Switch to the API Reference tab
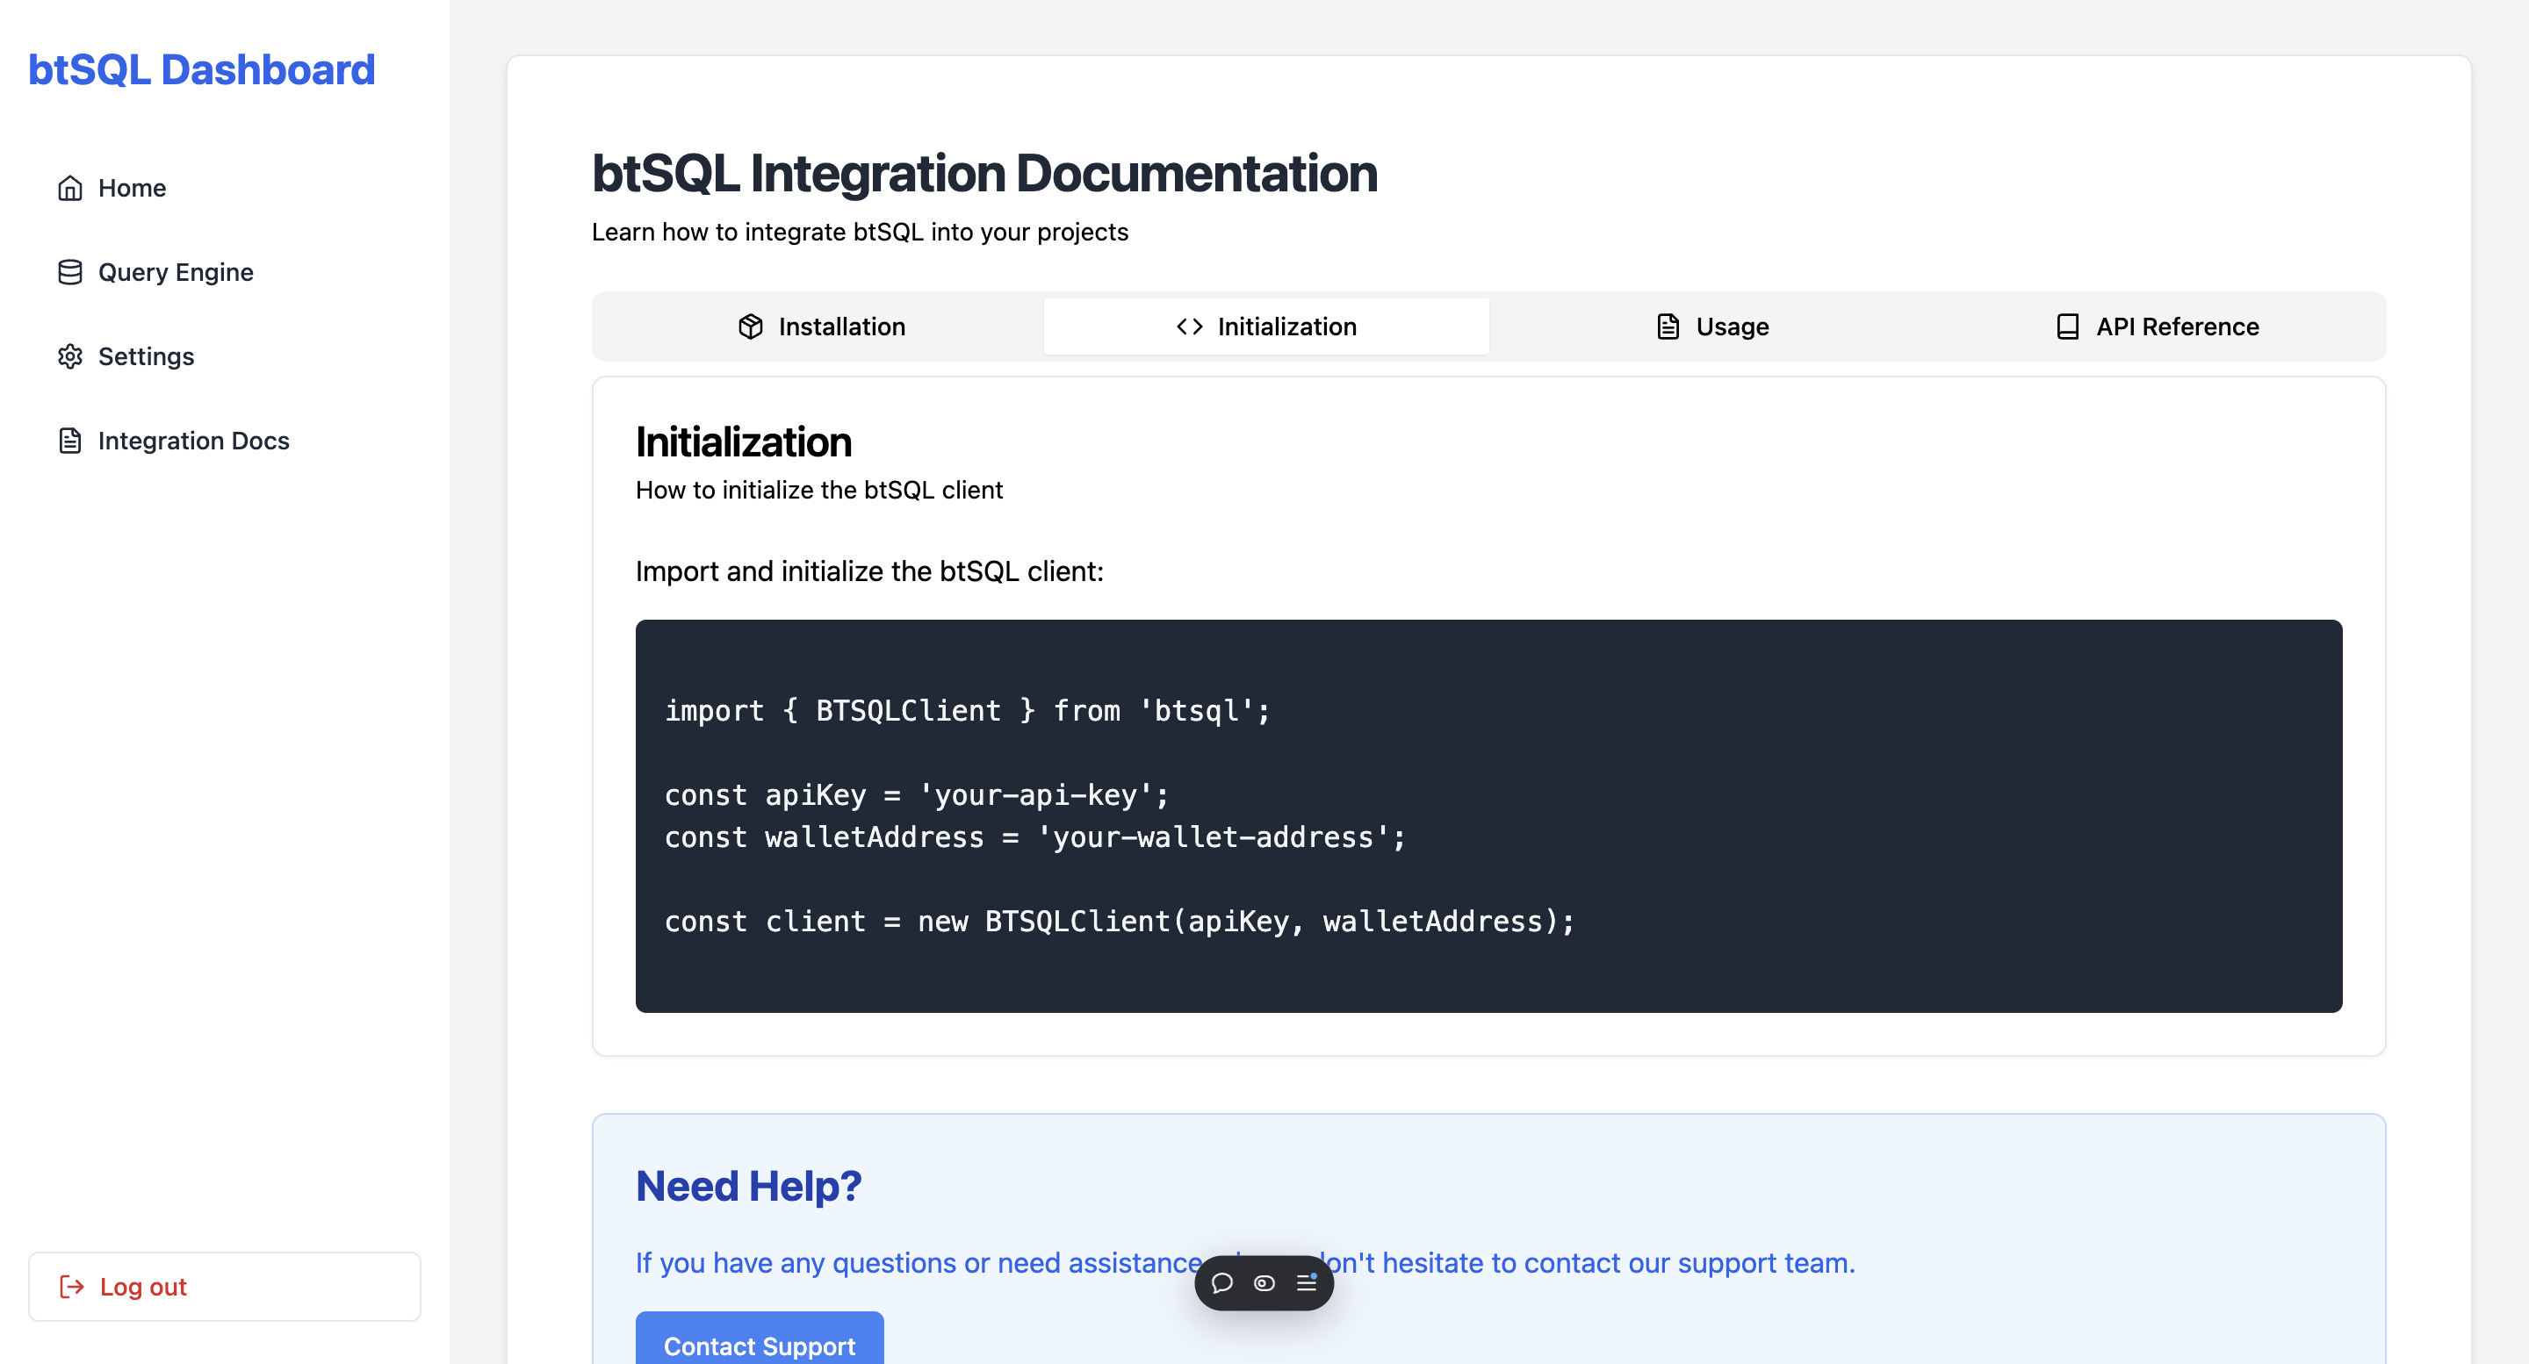The image size is (2529, 1364). (2158, 327)
